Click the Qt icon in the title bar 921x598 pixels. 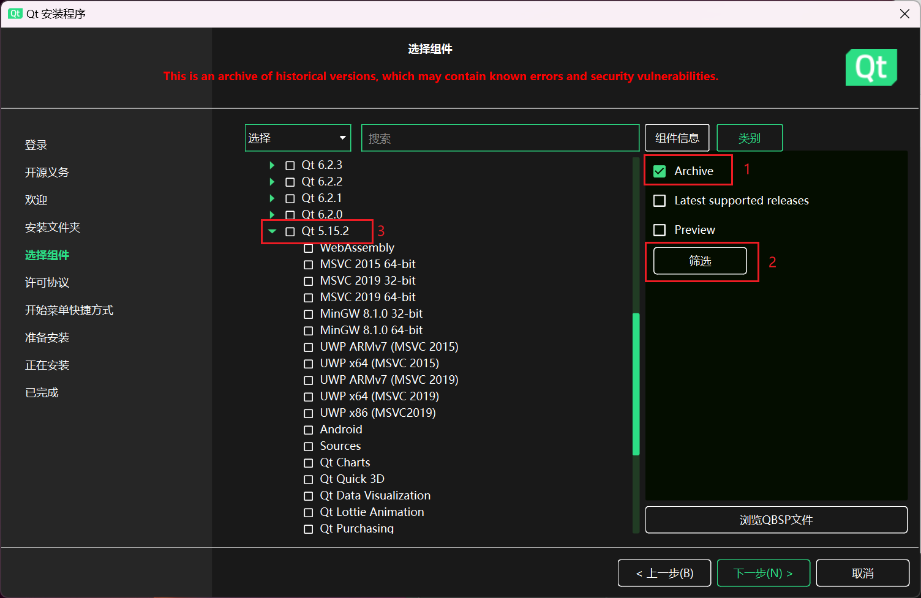[15, 13]
